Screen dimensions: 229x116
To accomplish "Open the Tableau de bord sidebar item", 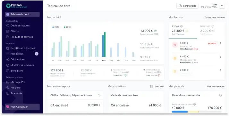I will [x=22, y=14].
